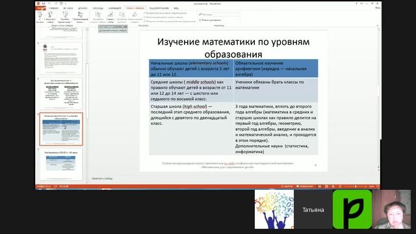
Task: Start slideshow from the beginning (С начала)
Action: 40,17
